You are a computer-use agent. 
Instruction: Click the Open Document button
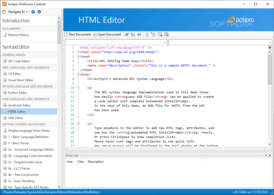107,34
